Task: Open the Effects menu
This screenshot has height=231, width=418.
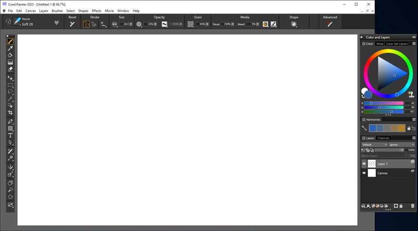Action: point(97,11)
